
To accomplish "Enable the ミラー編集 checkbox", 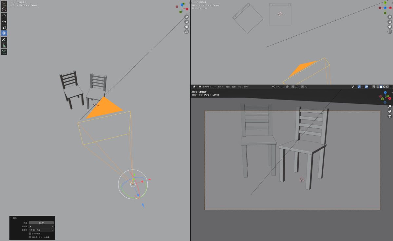I will click(x=30, y=233).
